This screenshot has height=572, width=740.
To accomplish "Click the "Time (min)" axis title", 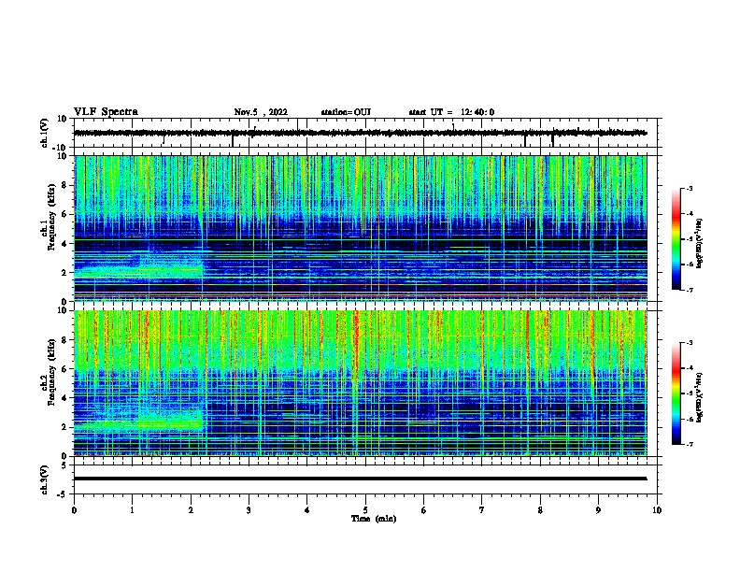I will (374, 518).
